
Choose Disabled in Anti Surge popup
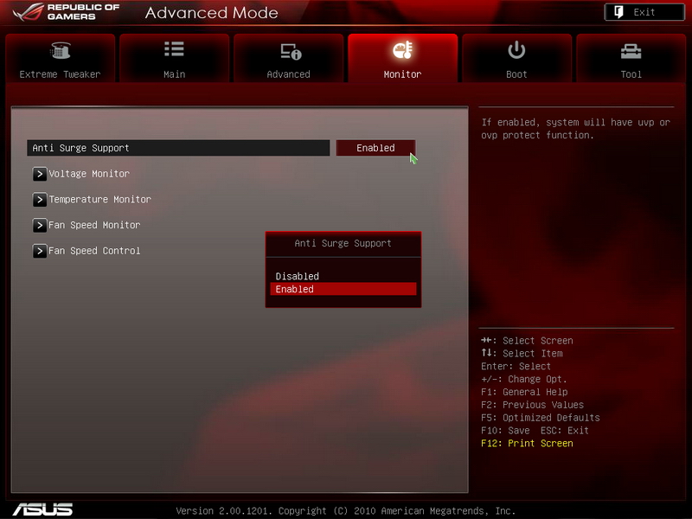343,276
